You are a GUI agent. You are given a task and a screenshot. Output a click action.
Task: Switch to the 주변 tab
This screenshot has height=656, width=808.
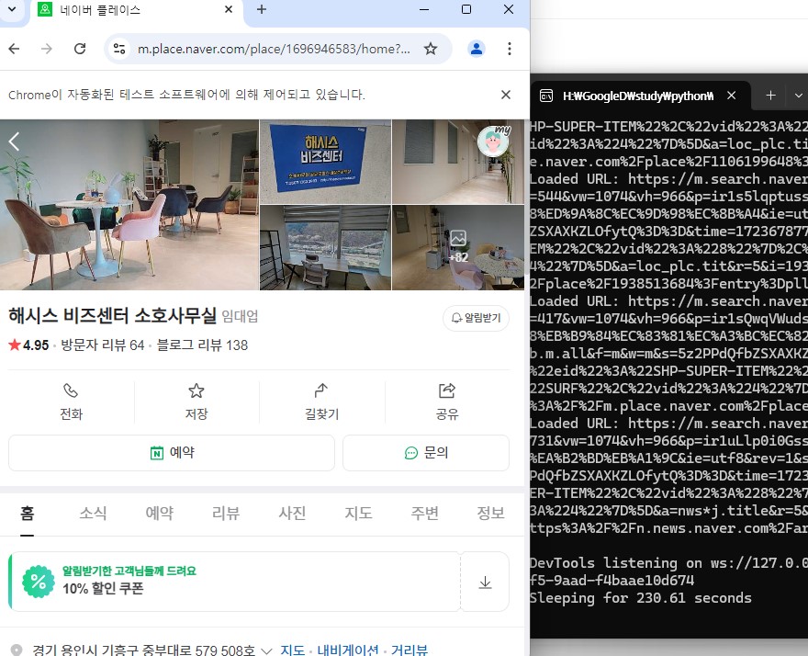[424, 513]
